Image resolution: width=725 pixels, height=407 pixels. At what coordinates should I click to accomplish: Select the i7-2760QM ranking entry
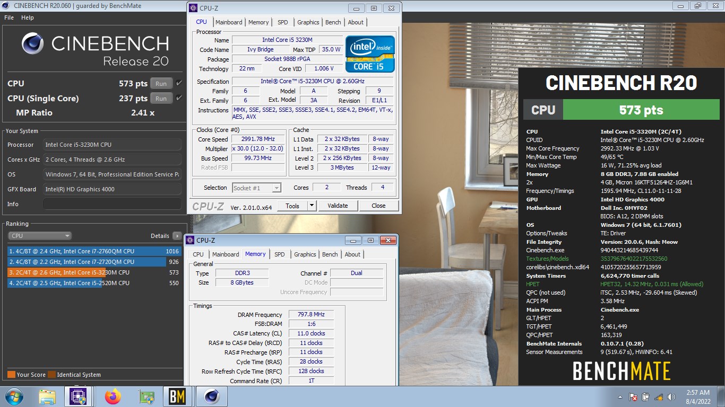click(x=94, y=251)
